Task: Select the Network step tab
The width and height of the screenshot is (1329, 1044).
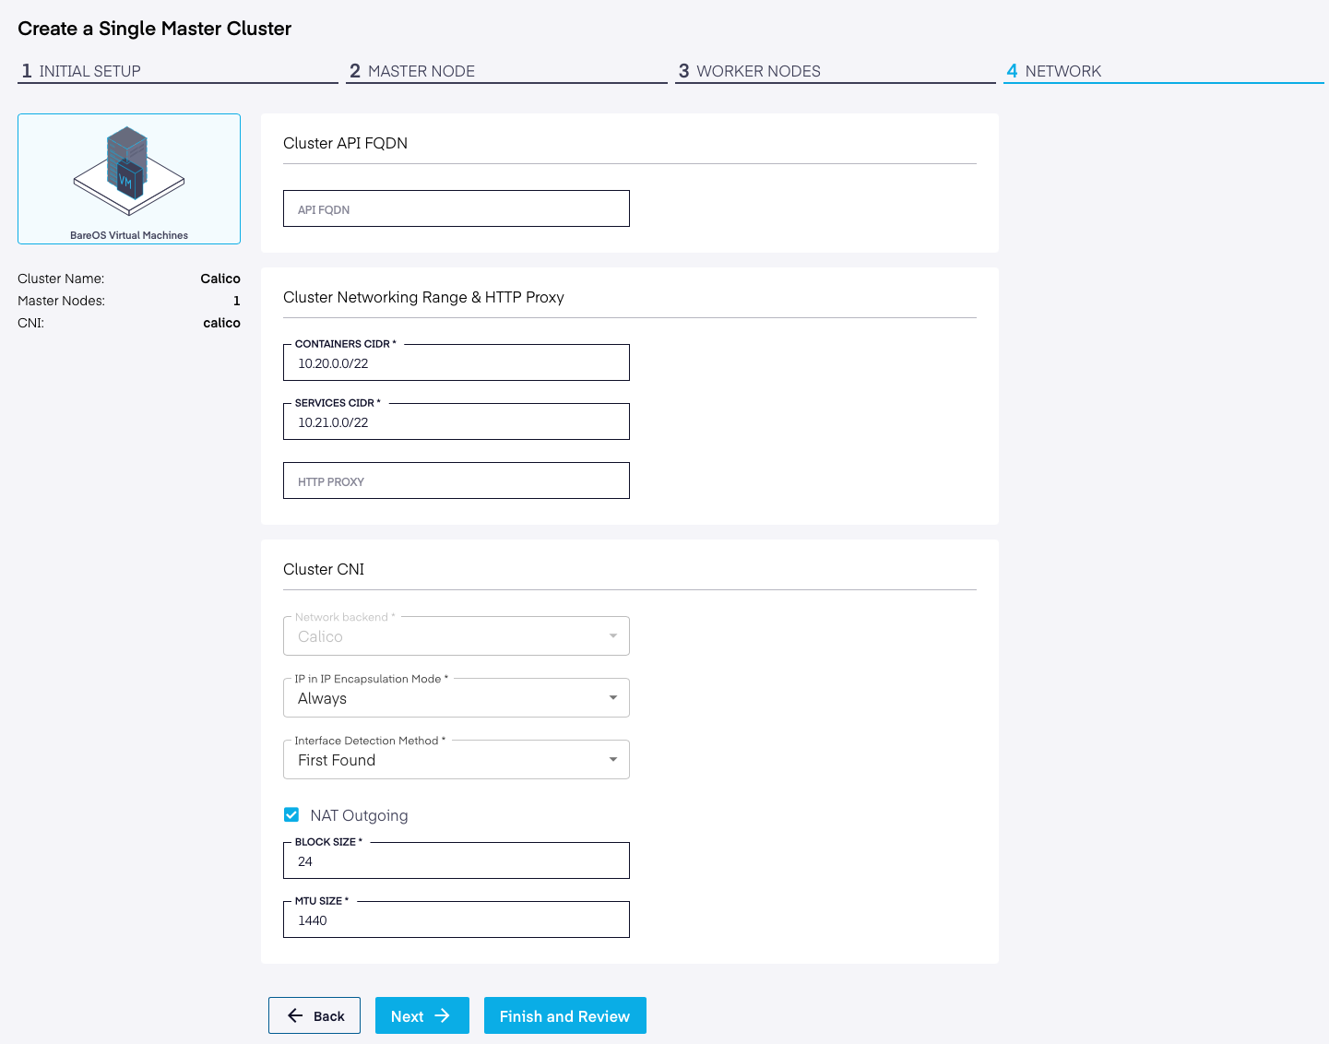Action: click(1062, 71)
